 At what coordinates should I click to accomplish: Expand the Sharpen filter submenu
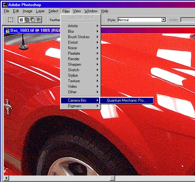pyautogui.click(x=81, y=64)
